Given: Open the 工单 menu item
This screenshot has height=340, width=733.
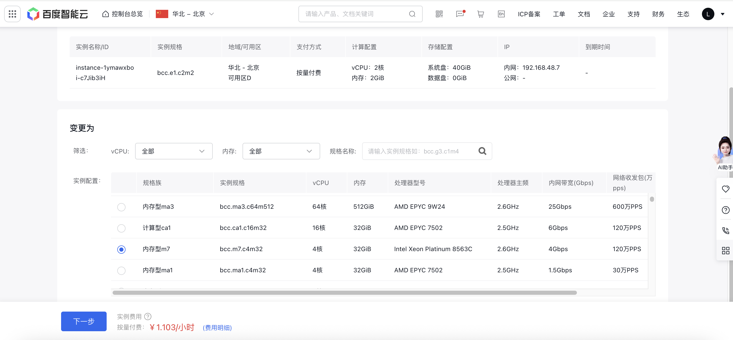Looking at the screenshot, I should pos(559,14).
